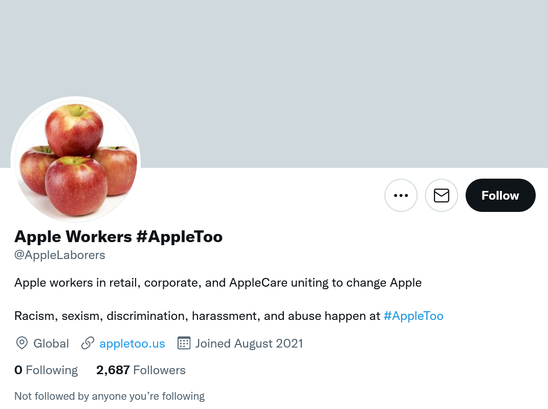Click the Followers label text
The image size is (548, 409).
tap(159, 370)
